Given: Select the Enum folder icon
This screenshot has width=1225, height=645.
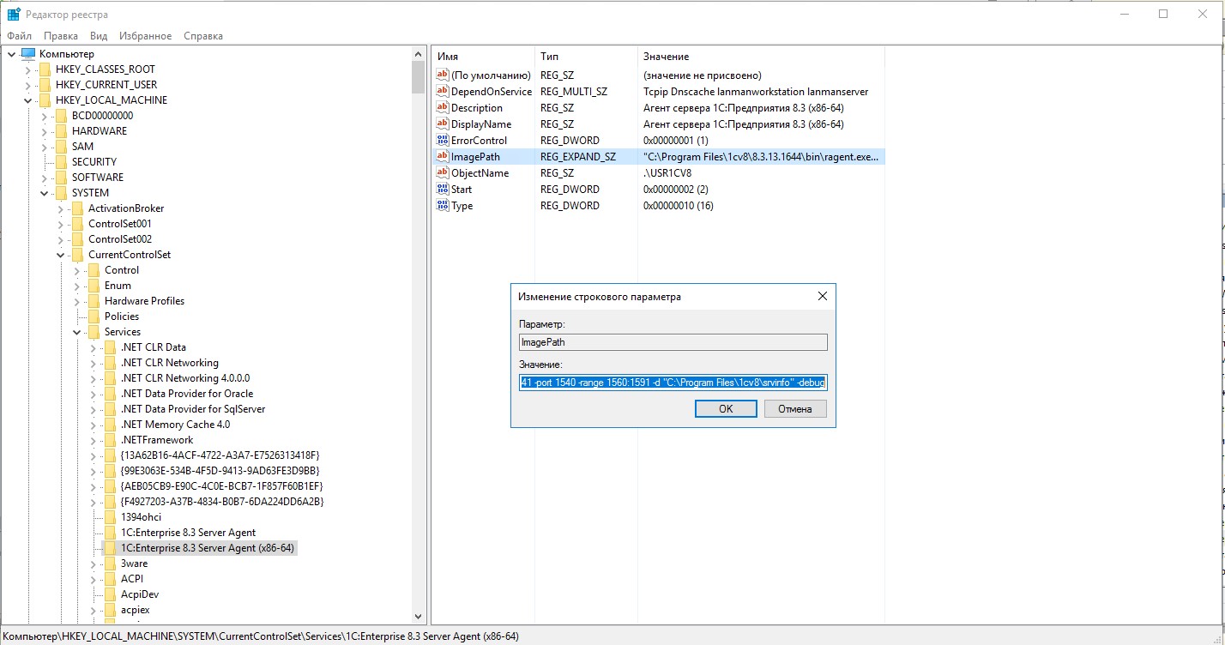Looking at the screenshot, I should point(94,286).
